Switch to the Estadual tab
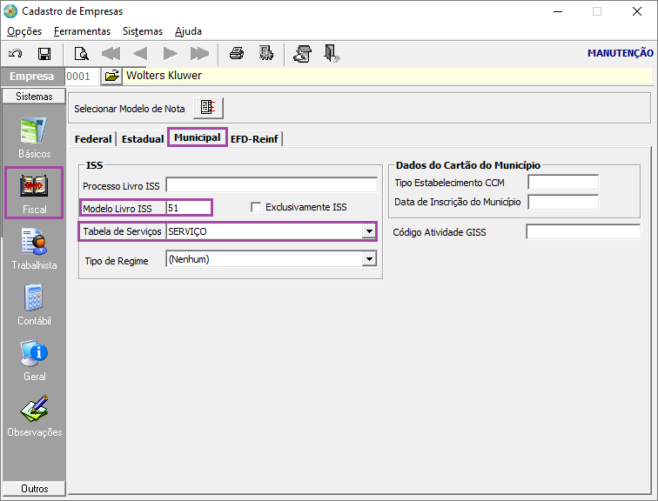 [x=143, y=139]
